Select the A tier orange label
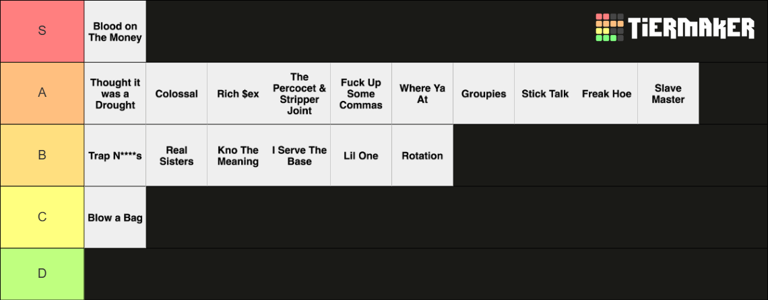The width and height of the screenshot is (768, 300). point(42,93)
